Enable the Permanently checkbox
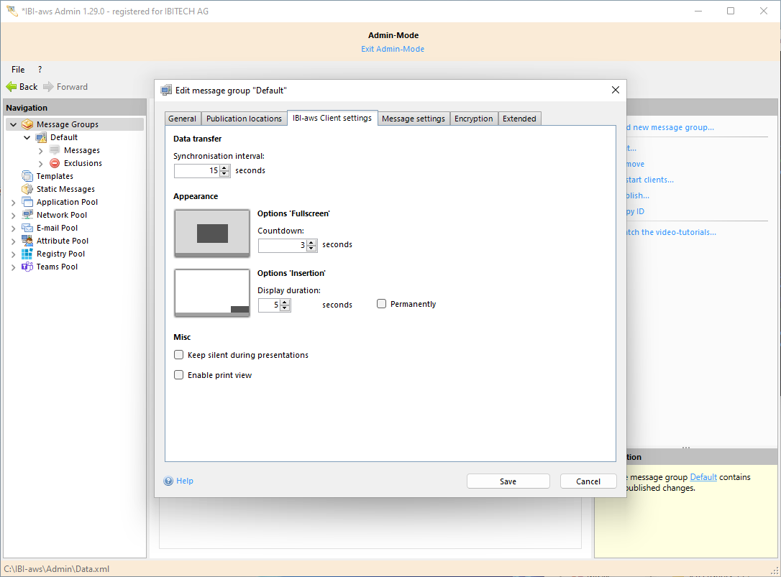This screenshot has width=781, height=577. (382, 304)
